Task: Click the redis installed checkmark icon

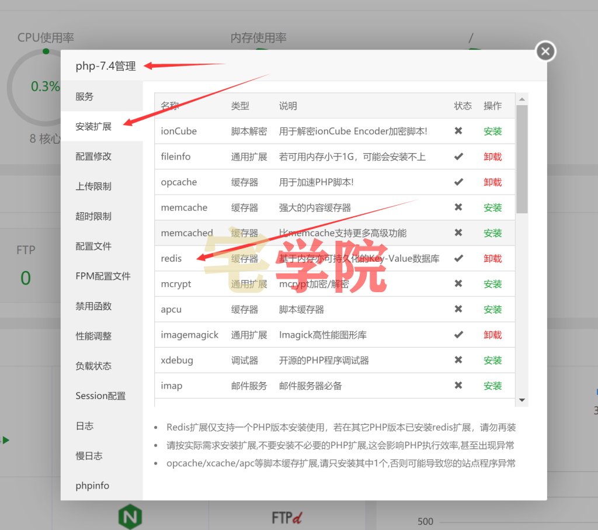Action: click(458, 258)
